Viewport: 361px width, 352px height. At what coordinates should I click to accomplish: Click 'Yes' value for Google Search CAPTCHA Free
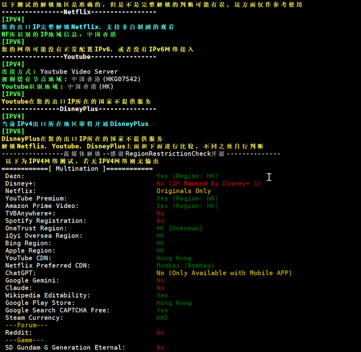[x=162, y=310]
